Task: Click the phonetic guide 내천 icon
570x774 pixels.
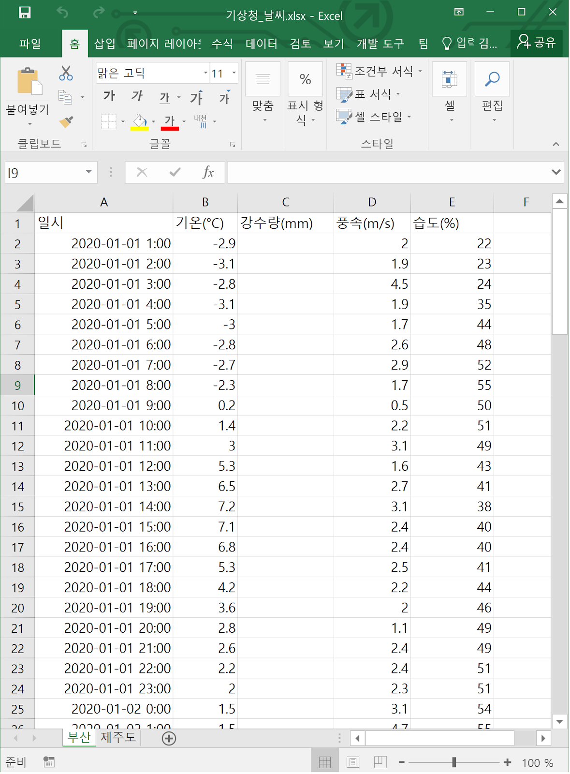Action: pos(201,121)
